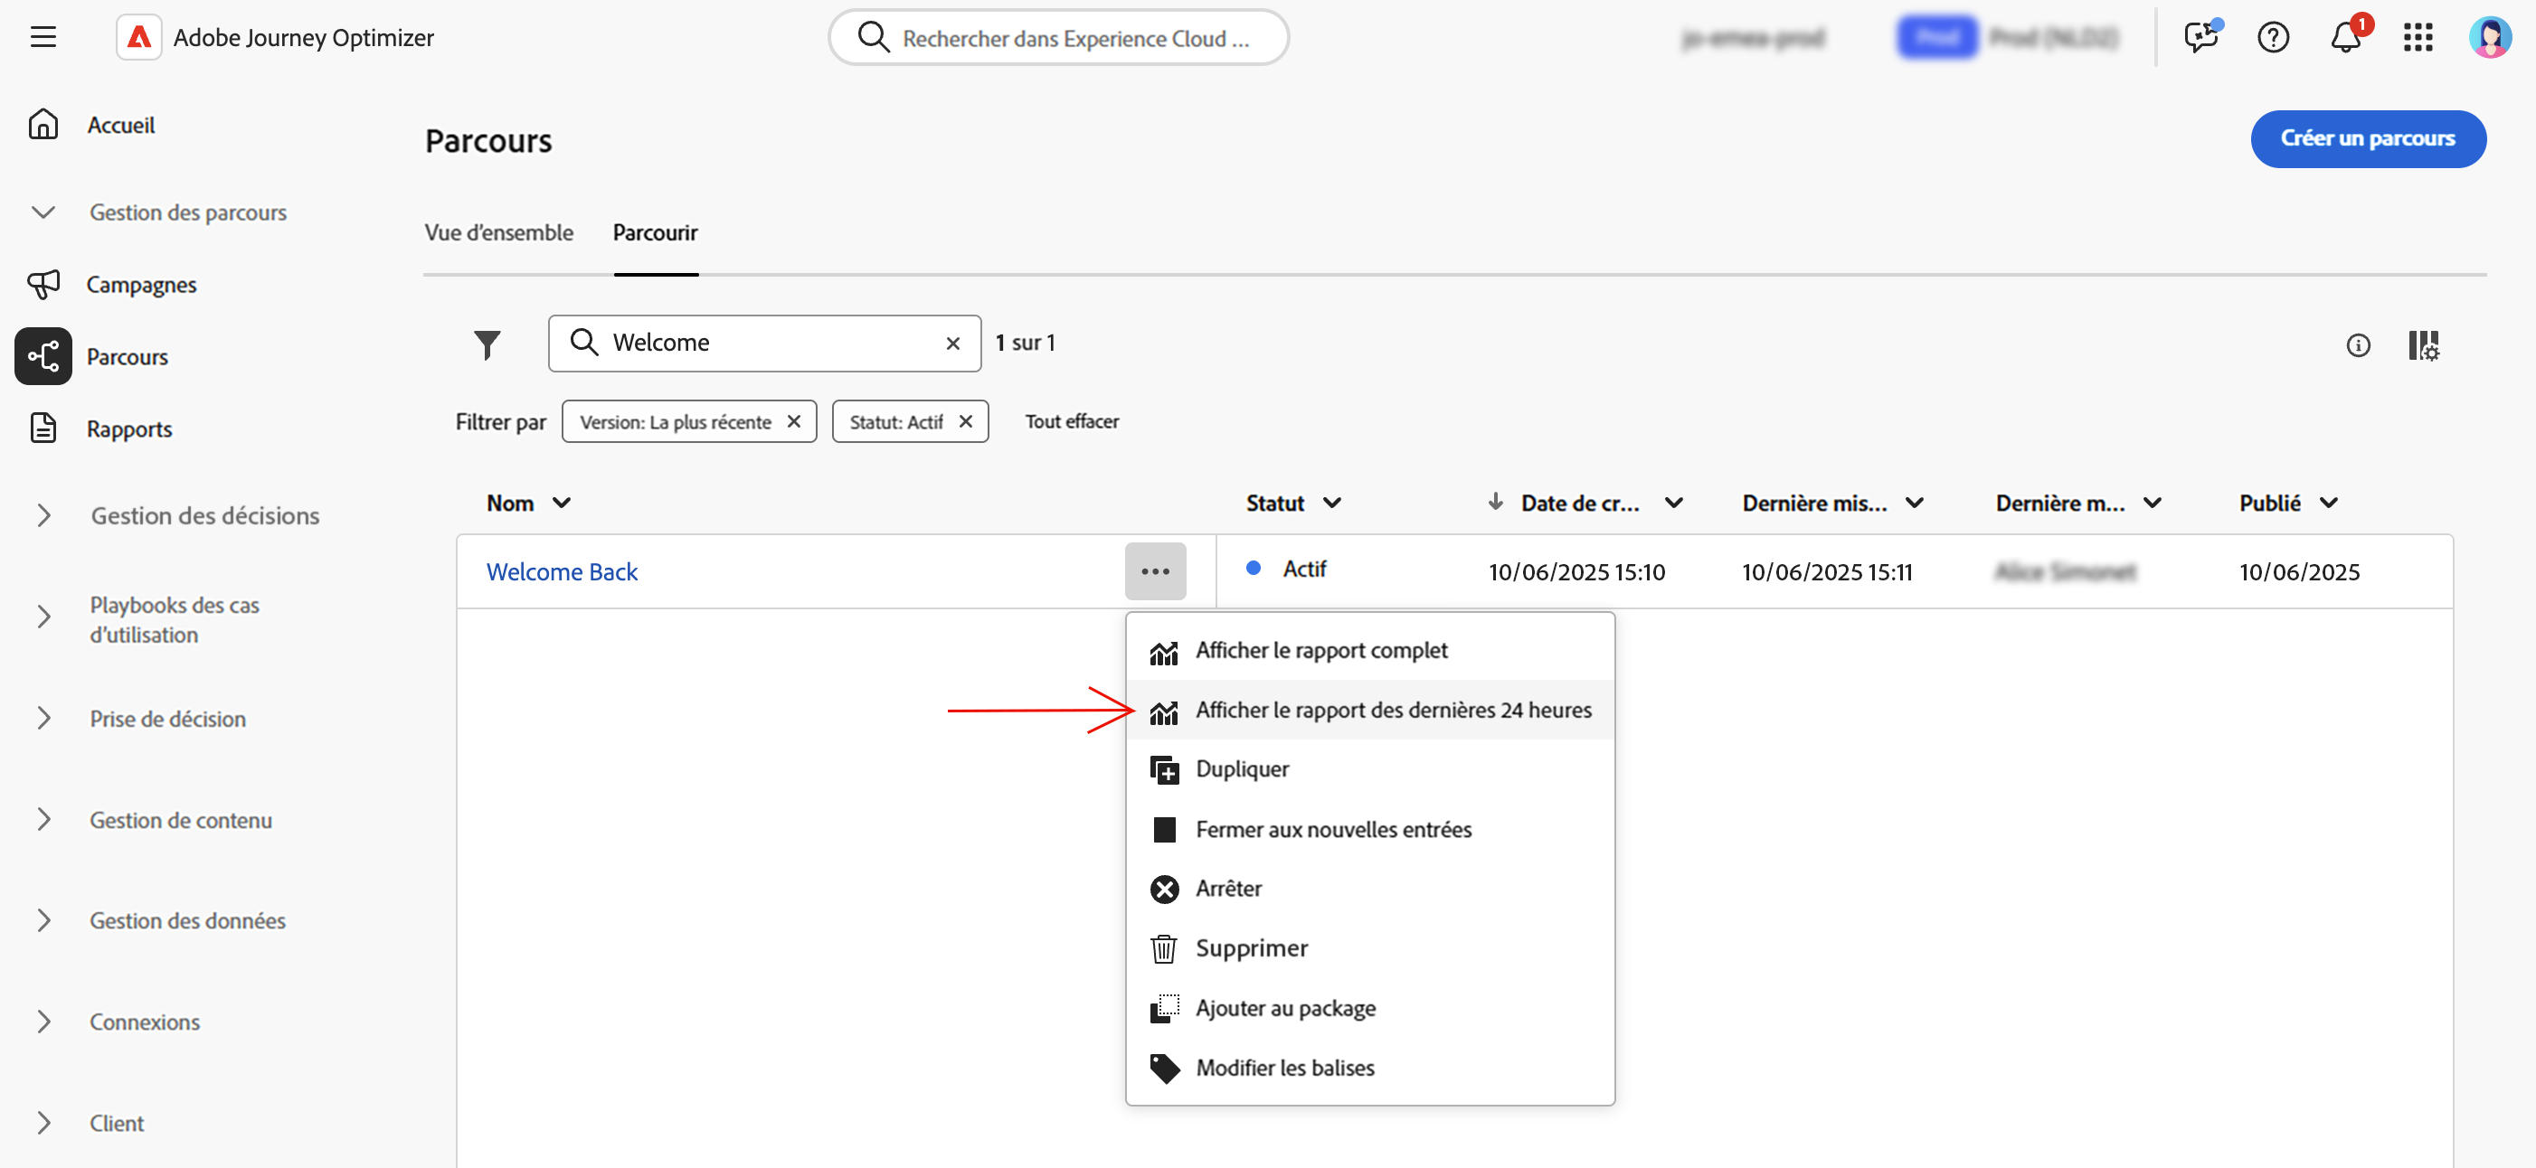Open the hamburger navigation menu
The width and height of the screenshot is (2536, 1168).
pyautogui.click(x=43, y=37)
